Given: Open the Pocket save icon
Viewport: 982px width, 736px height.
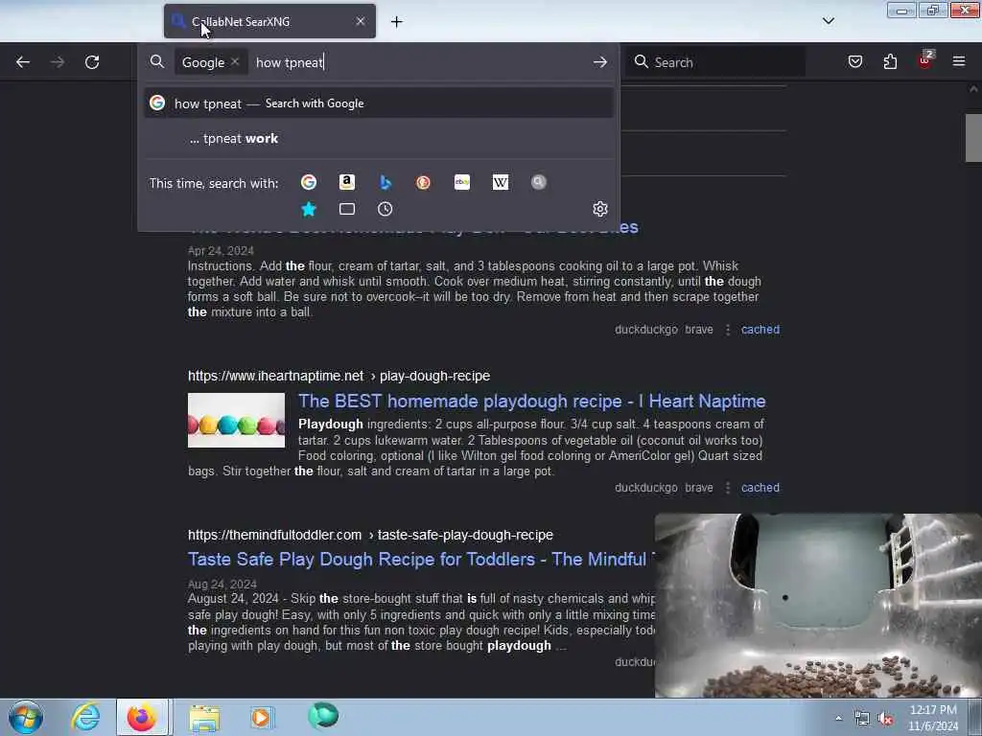Looking at the screenshot, I should click(x=855, y=61).
